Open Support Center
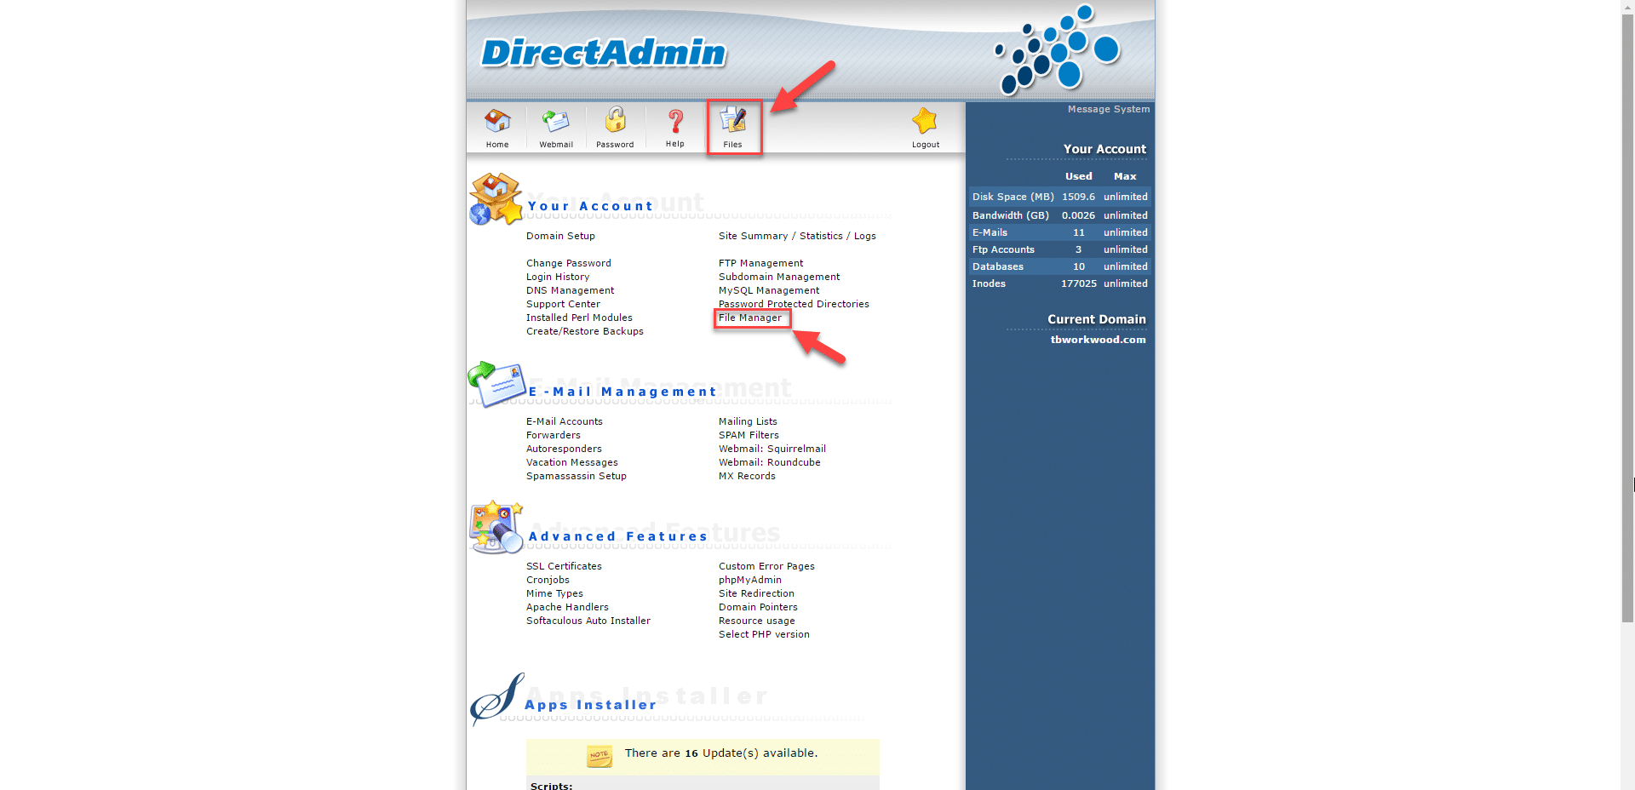This screenshot has height=790, width=1635. [563, 304]
